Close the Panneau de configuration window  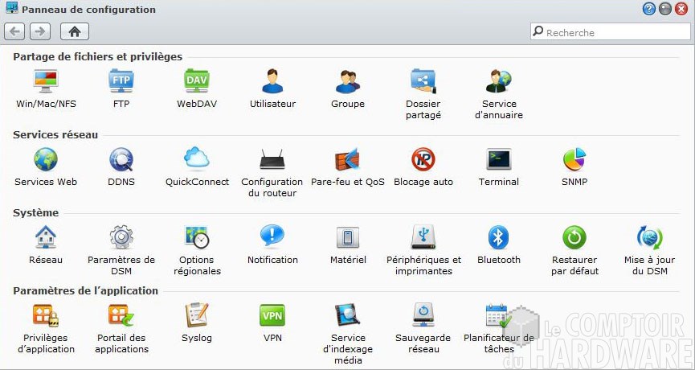click(681, 9)
